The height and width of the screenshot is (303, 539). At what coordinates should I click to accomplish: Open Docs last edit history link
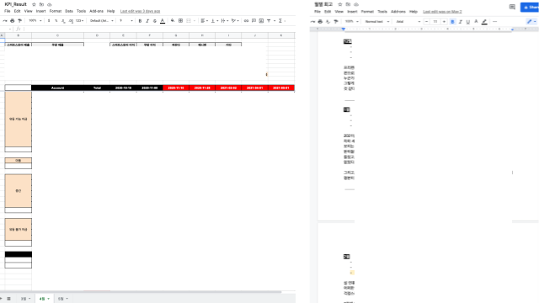coord(442,11)
